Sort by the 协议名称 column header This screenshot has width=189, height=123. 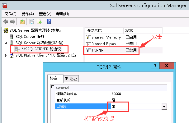[104, 31]
